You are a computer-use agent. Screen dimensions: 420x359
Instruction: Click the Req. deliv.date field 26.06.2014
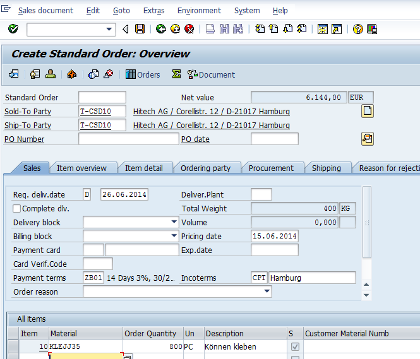click(124, 194)
